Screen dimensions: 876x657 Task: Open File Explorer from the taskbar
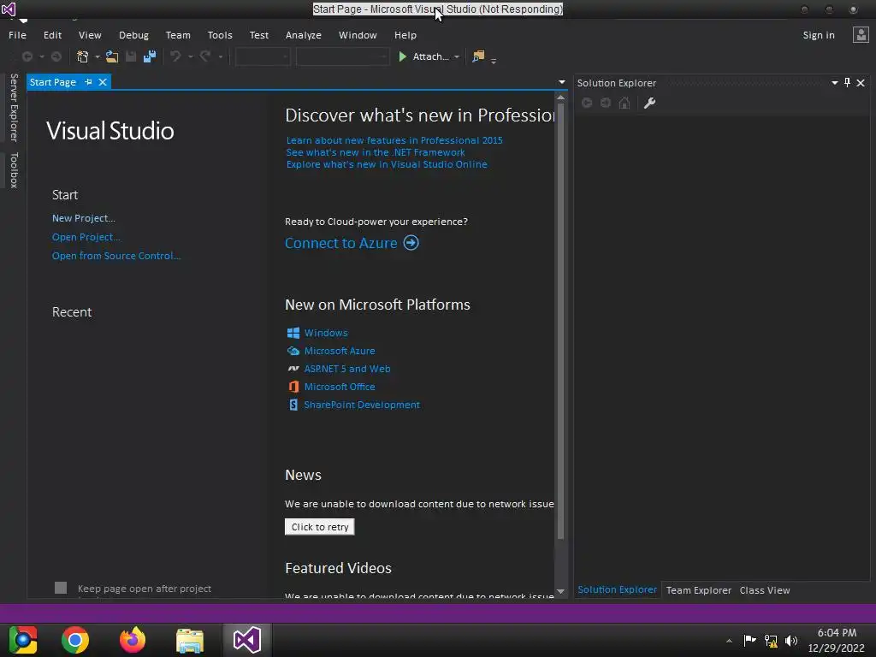190,640
